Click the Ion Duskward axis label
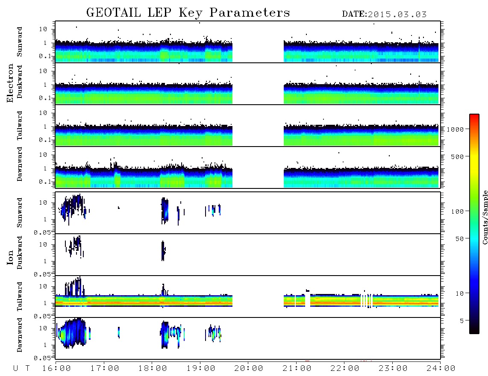 point(19,253)
